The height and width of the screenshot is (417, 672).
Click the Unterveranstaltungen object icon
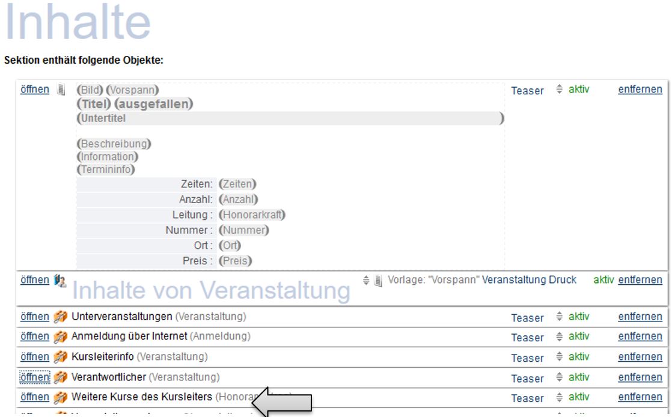(x=62, y=317)
